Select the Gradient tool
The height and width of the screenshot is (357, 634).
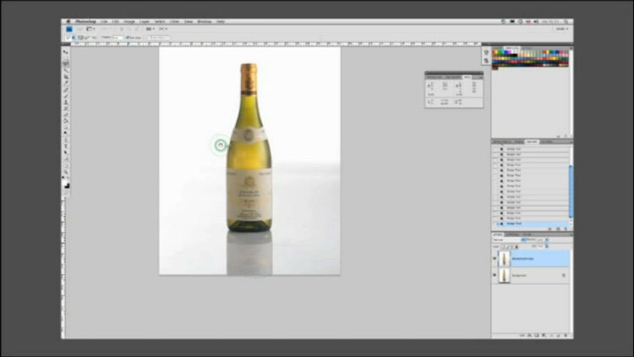66,121
